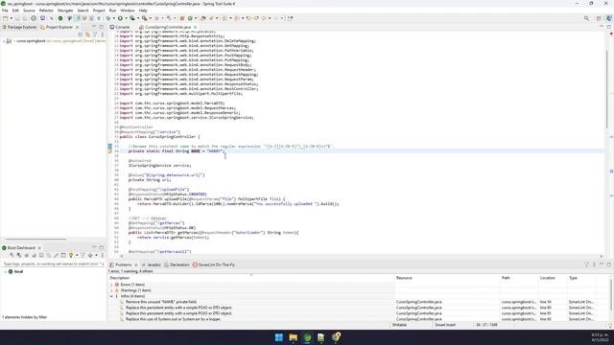Open the Run launch dropdown arrow

(126, 18)
